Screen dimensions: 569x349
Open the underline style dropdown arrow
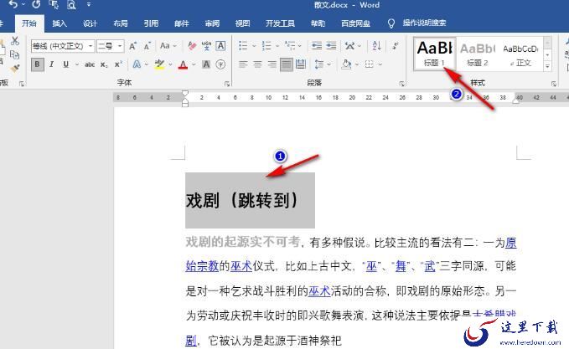pos(76,64)
